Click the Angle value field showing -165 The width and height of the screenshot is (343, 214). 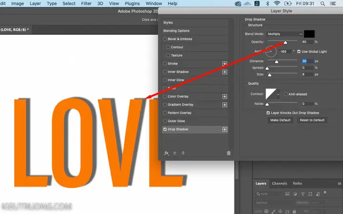[x=285, y=51]
